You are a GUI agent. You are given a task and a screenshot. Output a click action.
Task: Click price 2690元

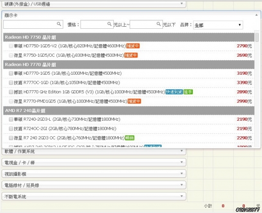[x=244, y=55]
